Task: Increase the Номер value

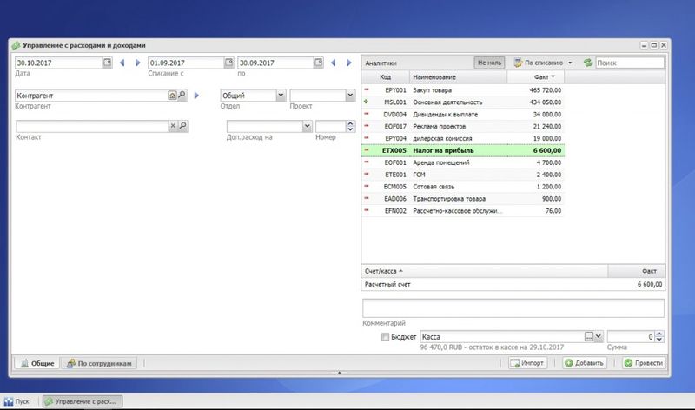Action: pyautogui.click(x=351, y=123)
